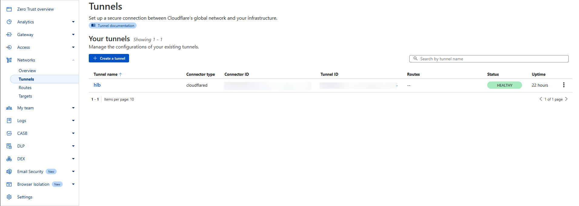
Task: Click the Zero Trust overview icon
Action: pos(9,9)
